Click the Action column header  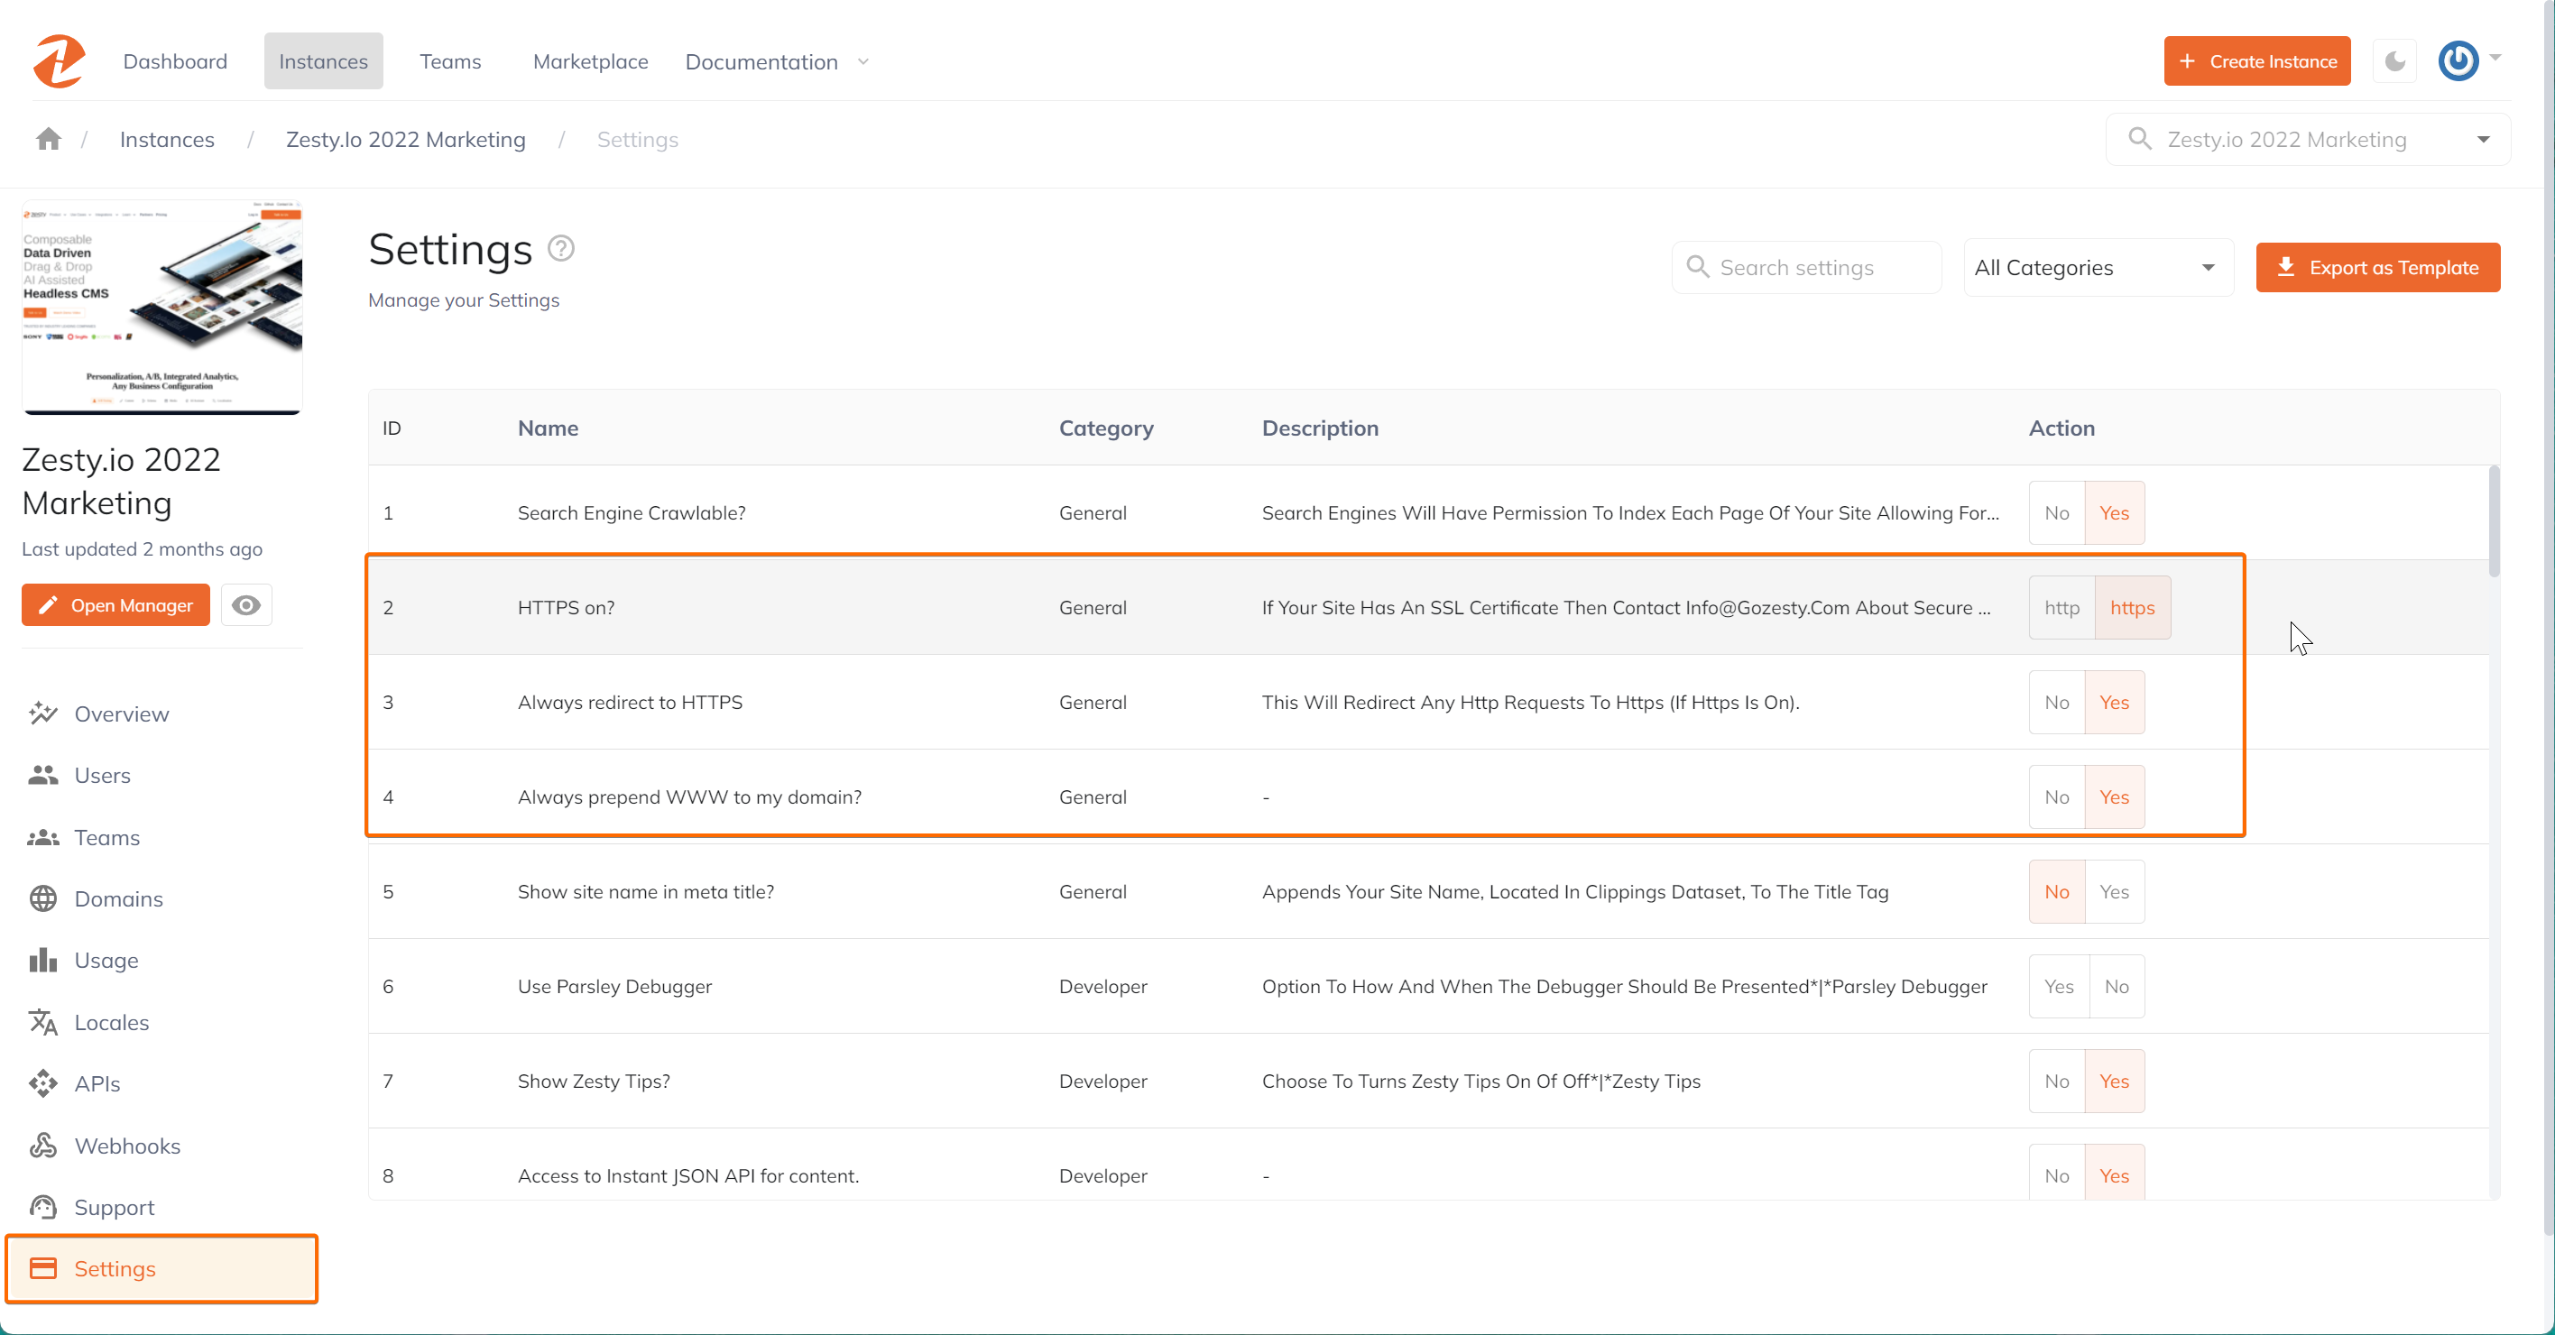tap(2062, 428)
